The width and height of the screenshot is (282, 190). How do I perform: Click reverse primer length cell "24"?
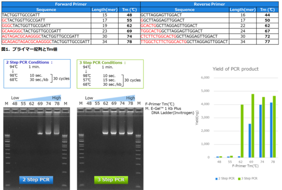(243, 31)
